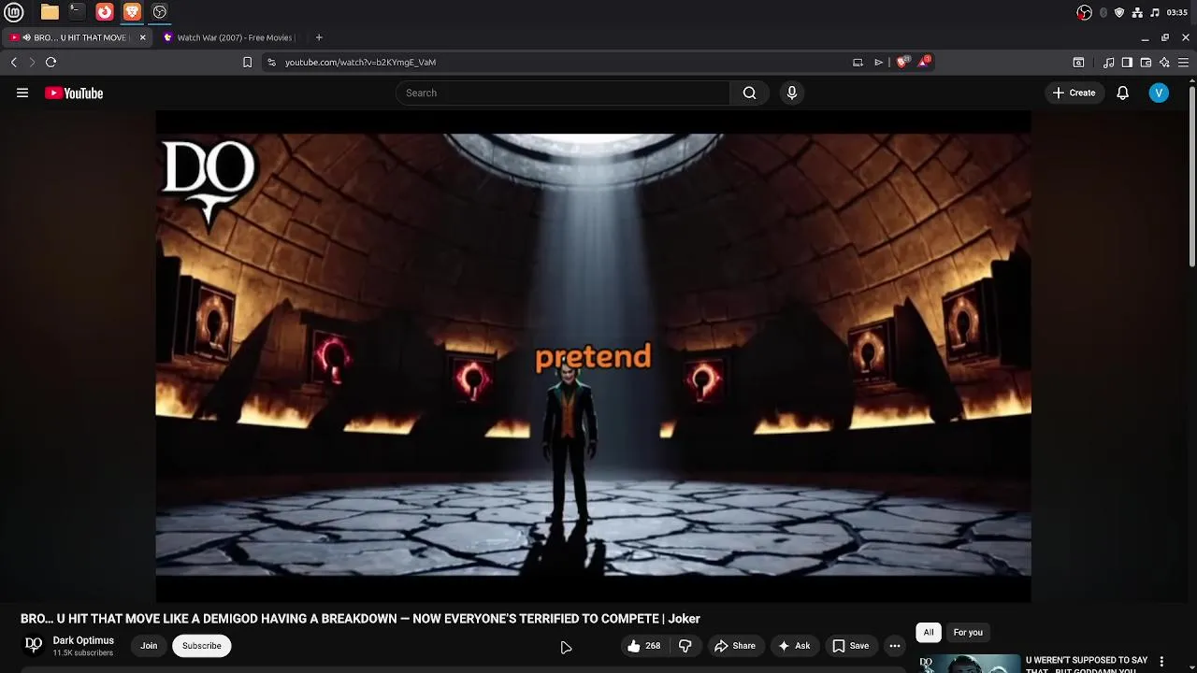
Task: Click the 11.5K subscribers text
Action: [x=82, y=652]
